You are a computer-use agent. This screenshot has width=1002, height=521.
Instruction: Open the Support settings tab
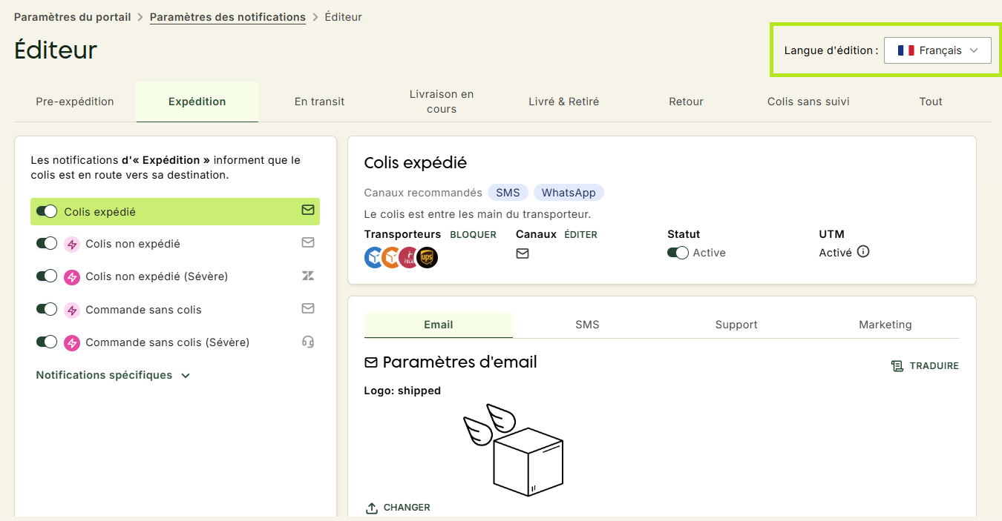[736, 325]
